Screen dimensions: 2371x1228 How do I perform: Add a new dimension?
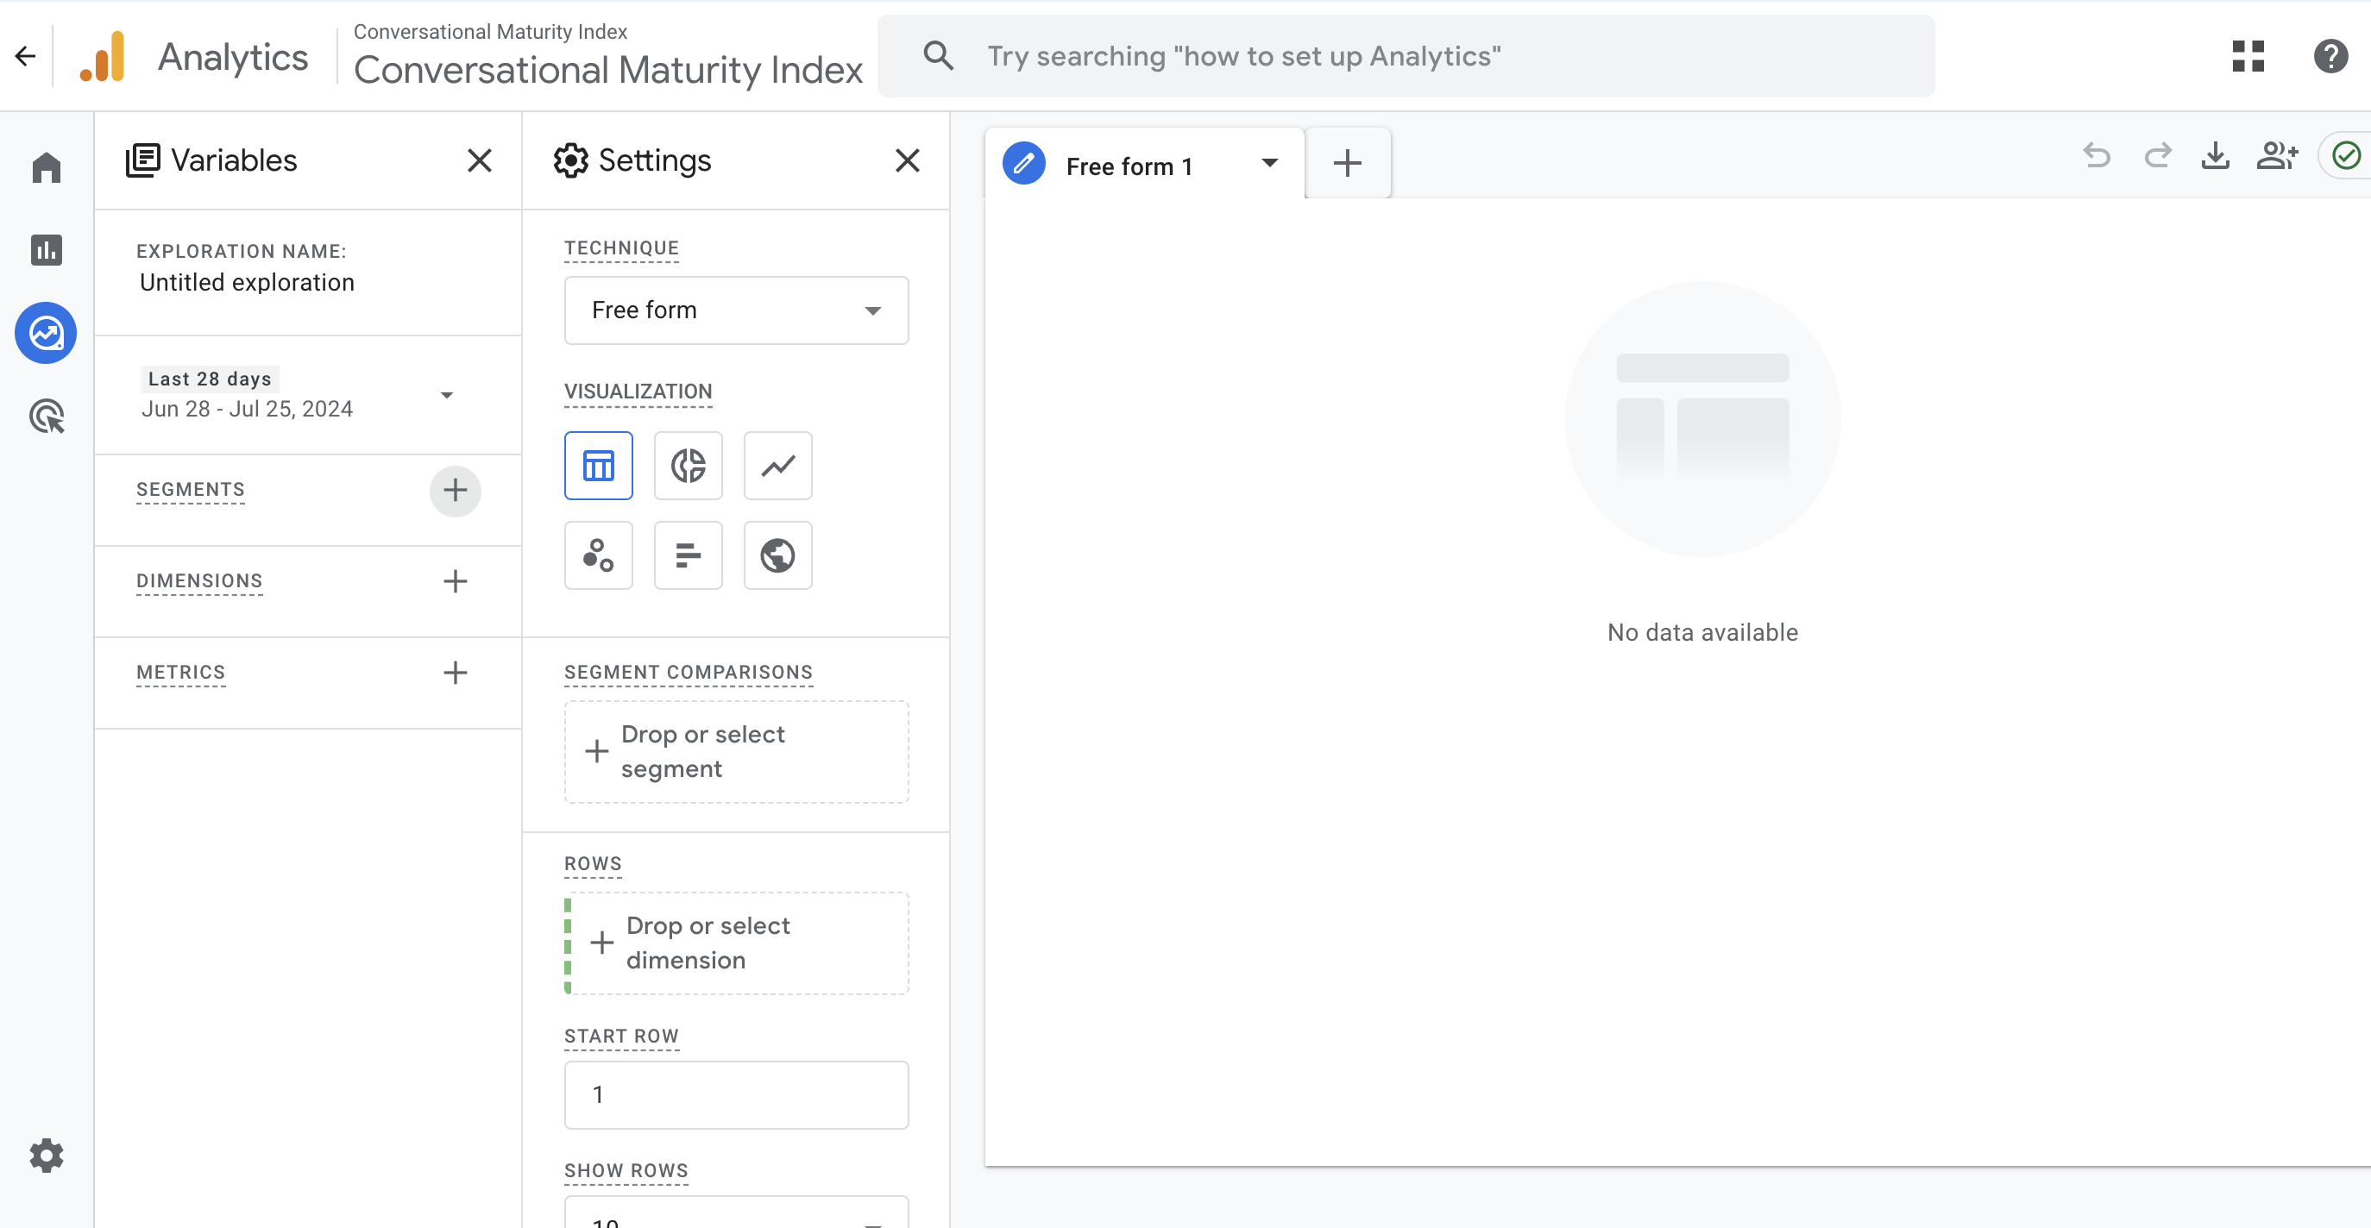pyautogui.click(x=455, y=581)
